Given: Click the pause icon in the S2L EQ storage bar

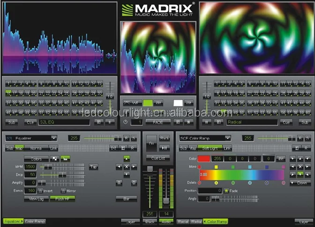Looking at the screenshot, I should [x=110, y=122].
